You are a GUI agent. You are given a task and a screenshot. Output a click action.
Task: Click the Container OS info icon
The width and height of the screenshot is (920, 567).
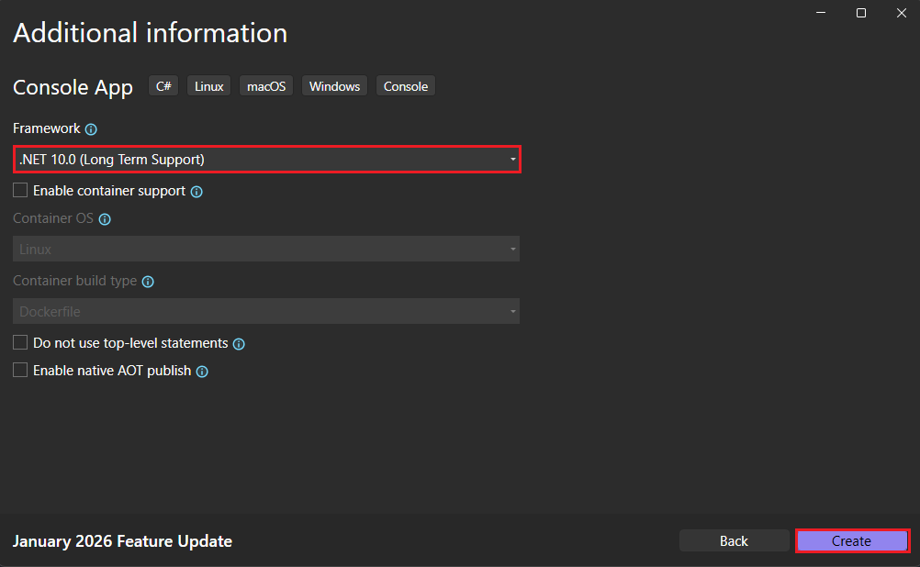pos(105,219)
